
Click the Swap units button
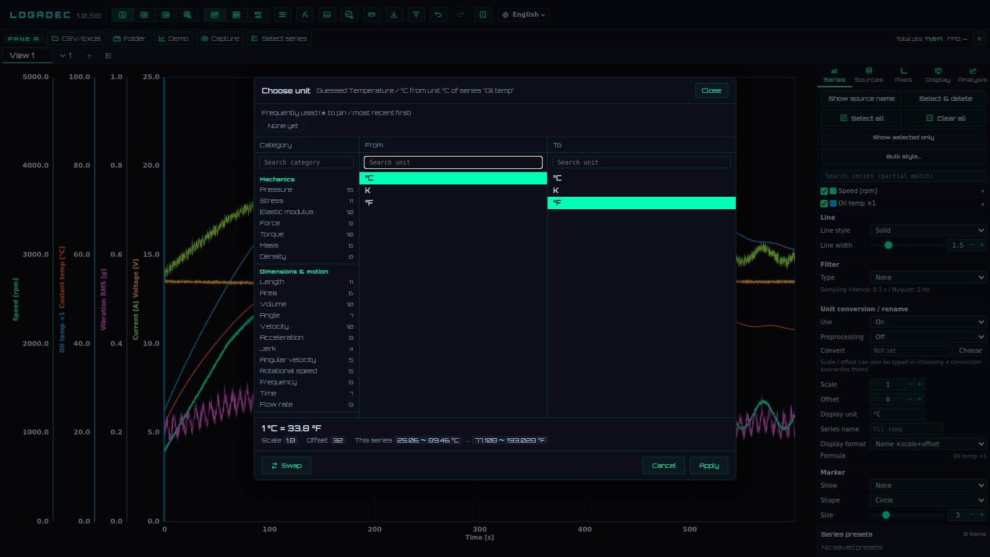coord(286,465)
